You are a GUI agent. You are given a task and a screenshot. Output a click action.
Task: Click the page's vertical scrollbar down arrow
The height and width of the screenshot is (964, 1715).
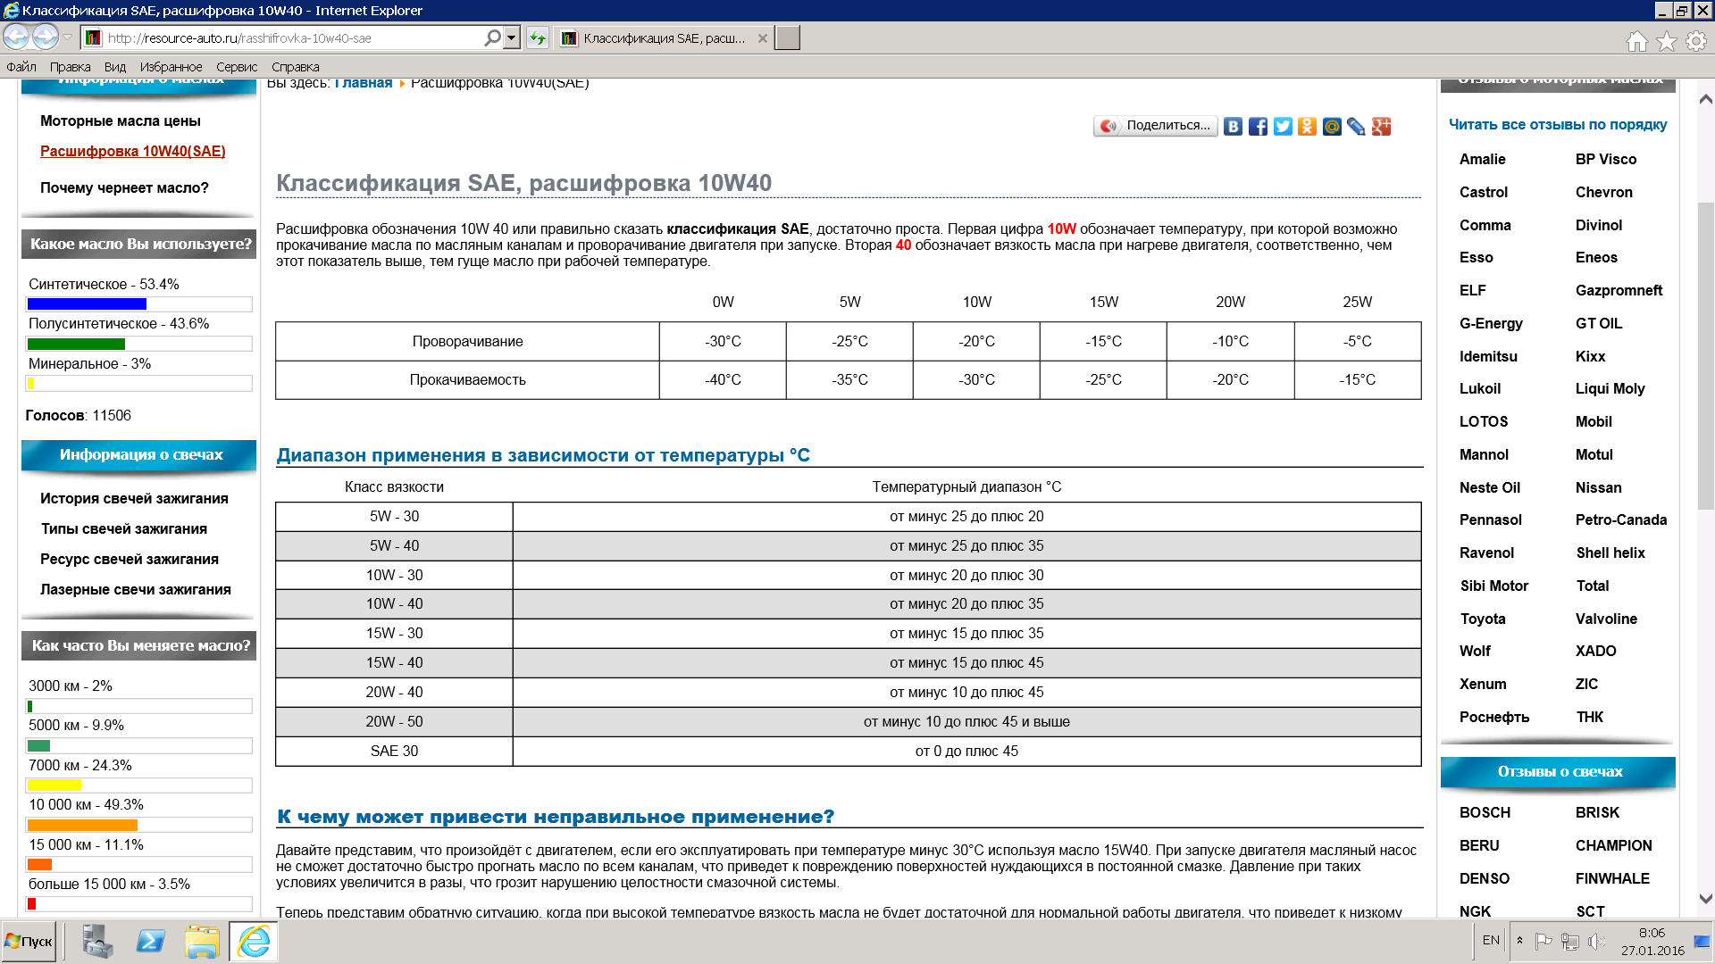1705,900
